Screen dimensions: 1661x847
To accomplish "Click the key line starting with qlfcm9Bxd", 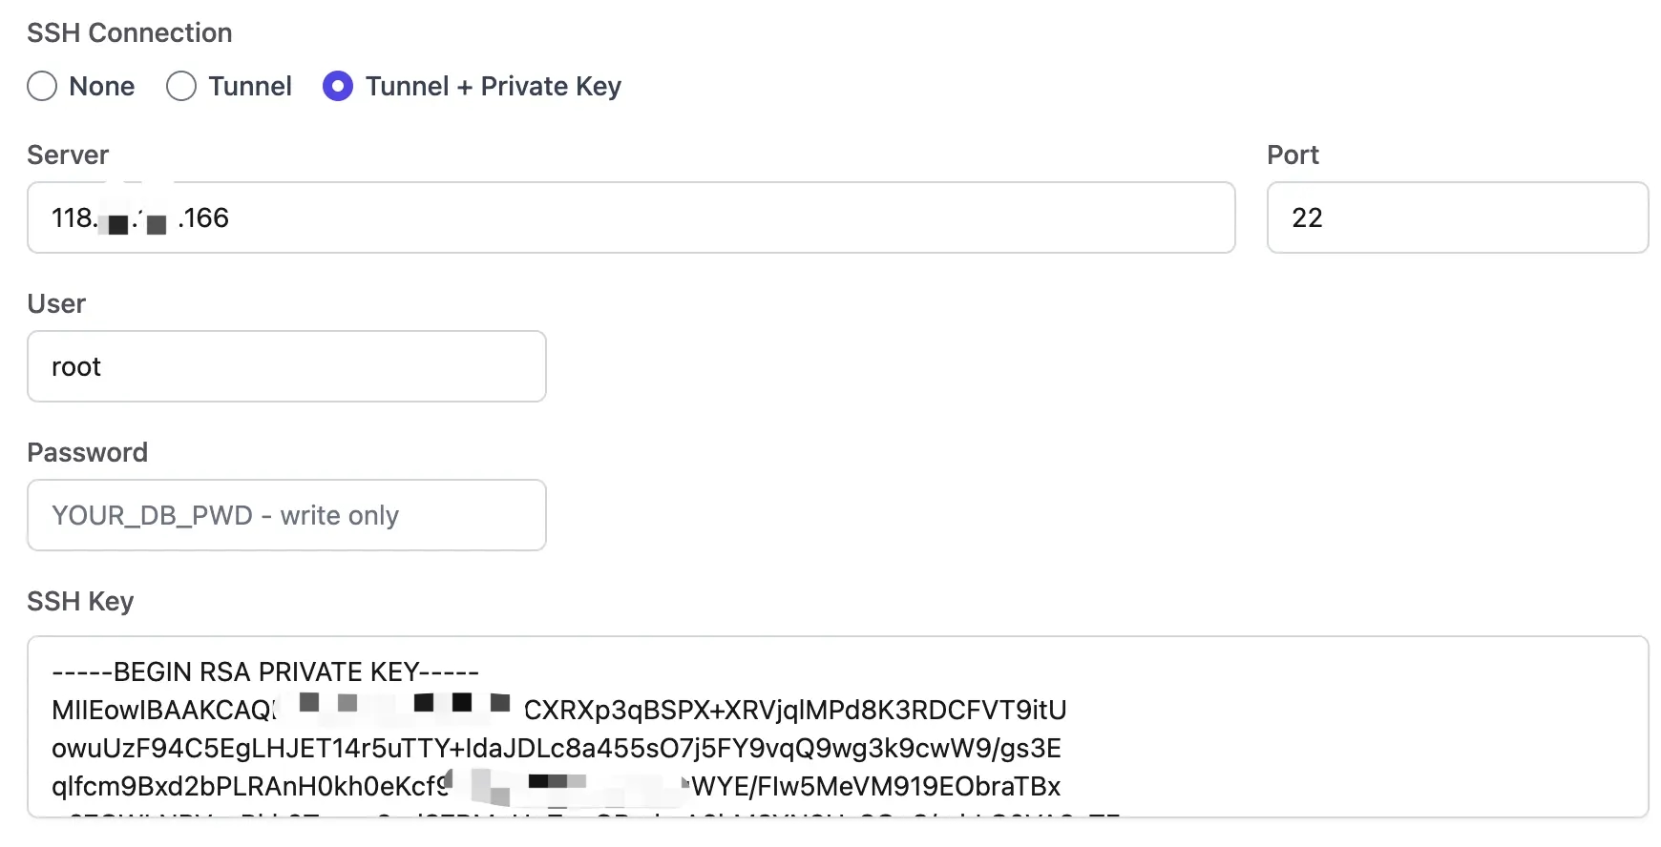I will click(x=557, y=786).
